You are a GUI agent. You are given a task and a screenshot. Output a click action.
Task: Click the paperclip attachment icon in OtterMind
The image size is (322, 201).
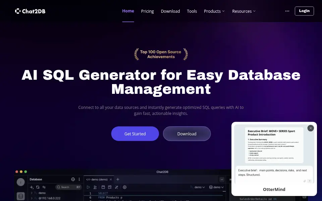coord(305,181)
